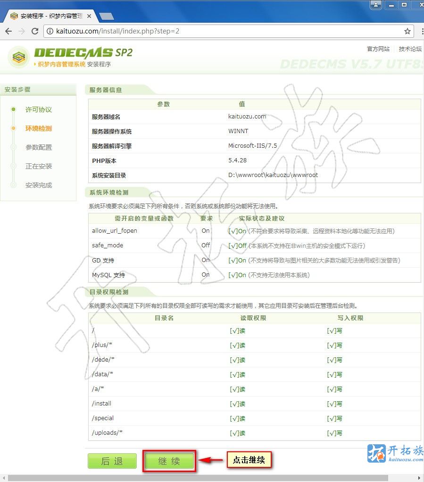Select the 正在安装 install step
424x482 pixels.
[38, 166]
